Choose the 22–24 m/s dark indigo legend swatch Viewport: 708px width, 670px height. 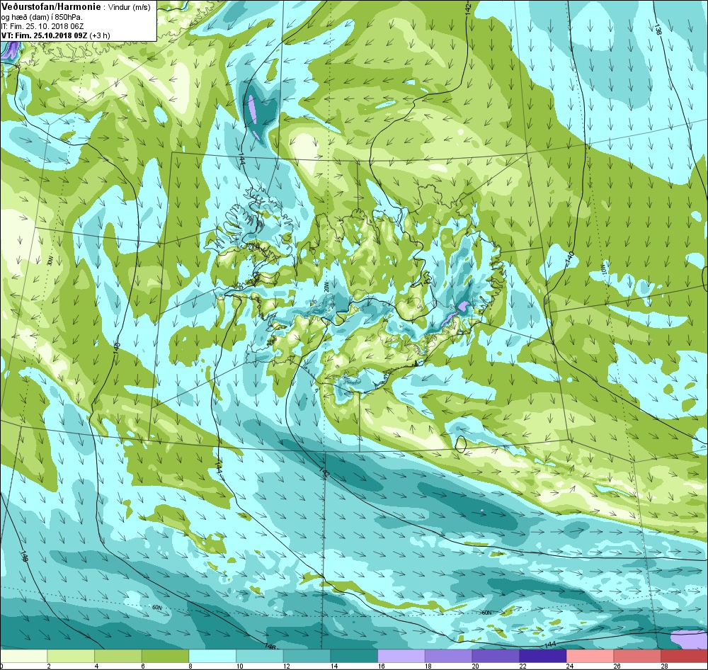[x=543, y=656]
